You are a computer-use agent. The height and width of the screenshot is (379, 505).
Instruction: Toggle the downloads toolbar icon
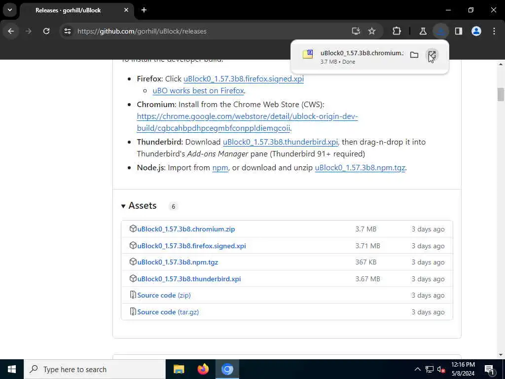click(440, 31)
